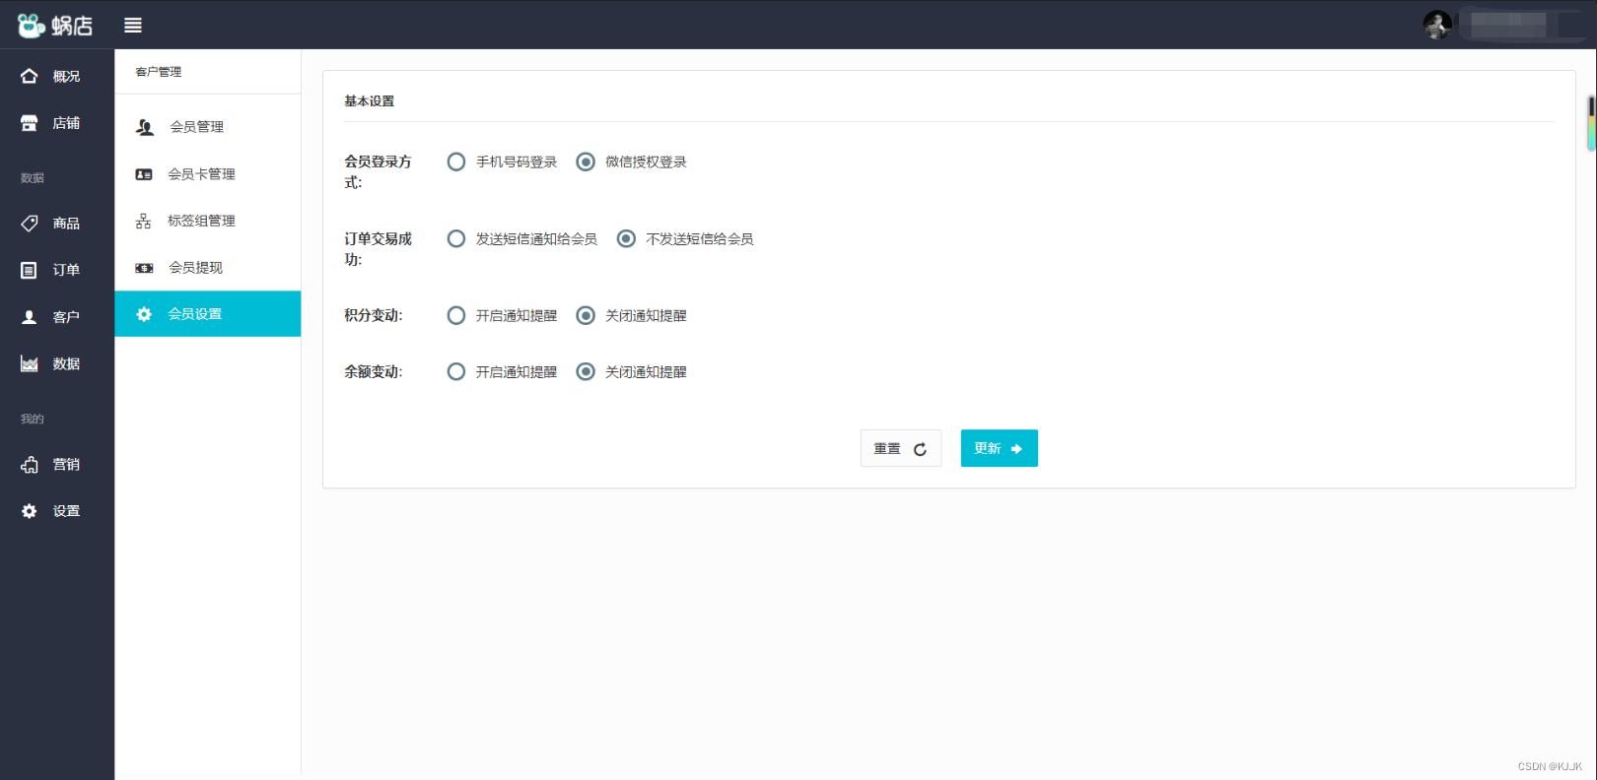This screenshot has width=1597, height=780.
Task: Click the 营销 puzzle icon
Action: tap(30, 465)
